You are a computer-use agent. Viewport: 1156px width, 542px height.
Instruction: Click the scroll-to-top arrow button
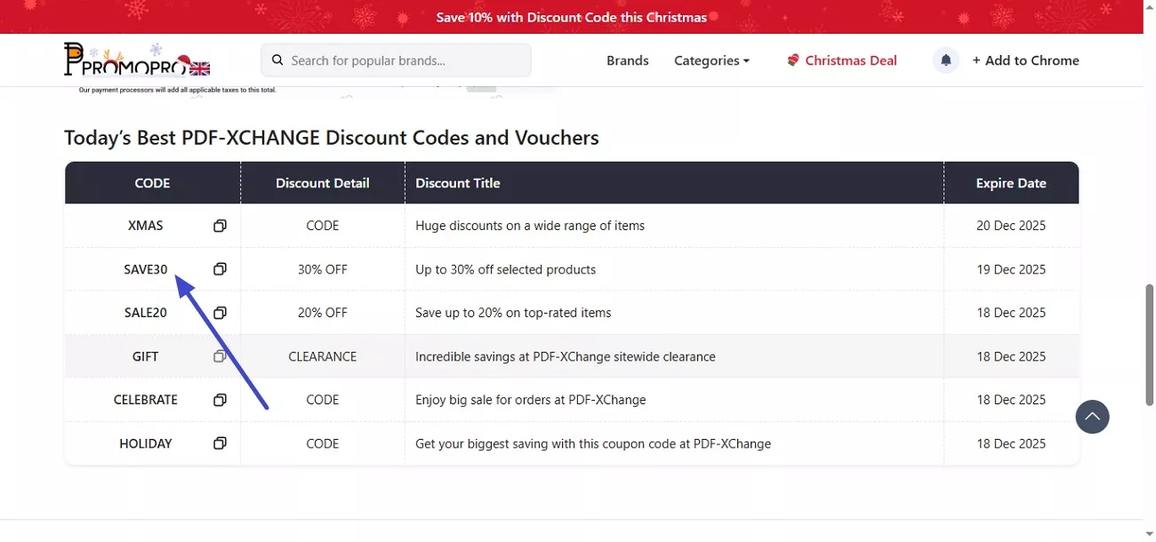pyautogui.click(x=1092, y=416)
